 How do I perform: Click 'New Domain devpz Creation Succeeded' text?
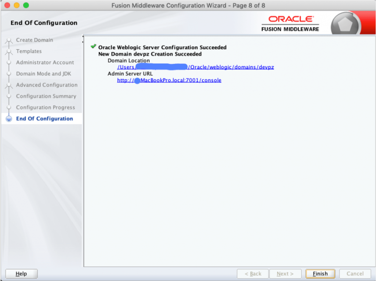coord(150,54)
